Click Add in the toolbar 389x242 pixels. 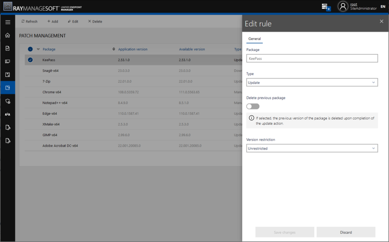52,21
